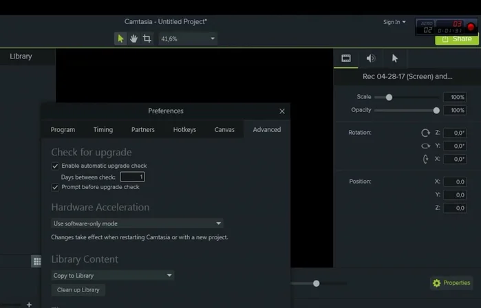This screenshot has width=481, height=308.
Task: Click the plus add icon at bottom left
Action: pos(29,305)
